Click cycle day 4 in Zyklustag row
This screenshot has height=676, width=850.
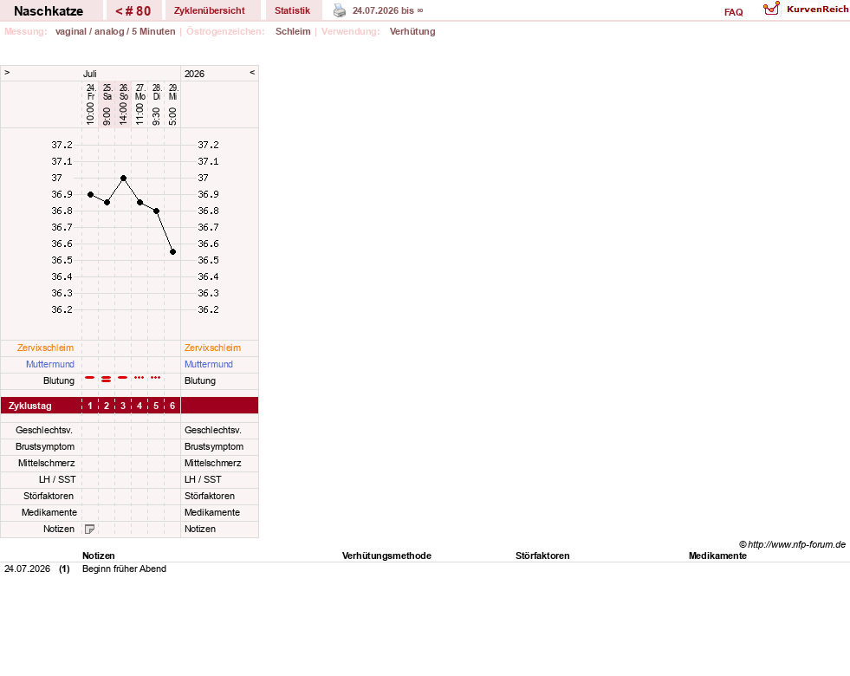click(140, 406)
